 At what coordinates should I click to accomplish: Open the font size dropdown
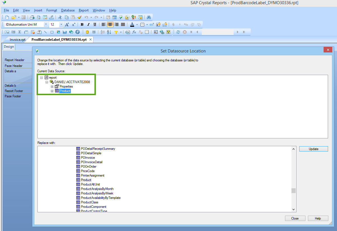tap(61, 25)
